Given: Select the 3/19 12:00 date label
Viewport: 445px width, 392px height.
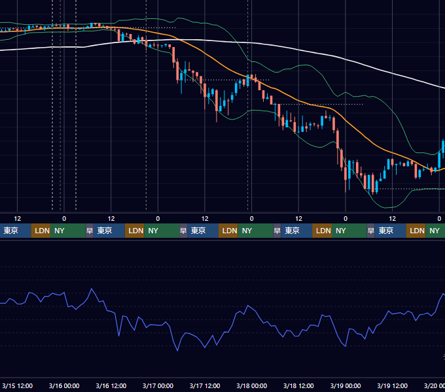Looking at the screenshot, I should (392, 385).
